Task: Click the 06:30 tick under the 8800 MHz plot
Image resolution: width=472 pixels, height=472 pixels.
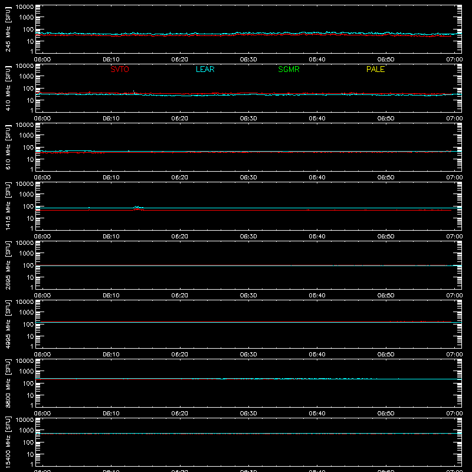Action: point(248,414)
